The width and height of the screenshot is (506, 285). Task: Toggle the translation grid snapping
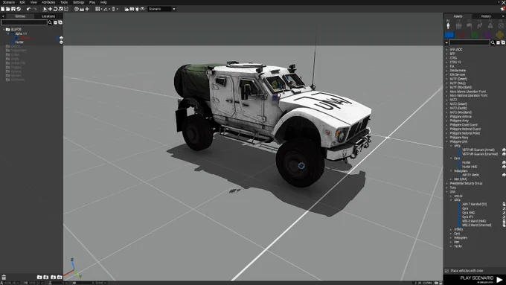97,9
